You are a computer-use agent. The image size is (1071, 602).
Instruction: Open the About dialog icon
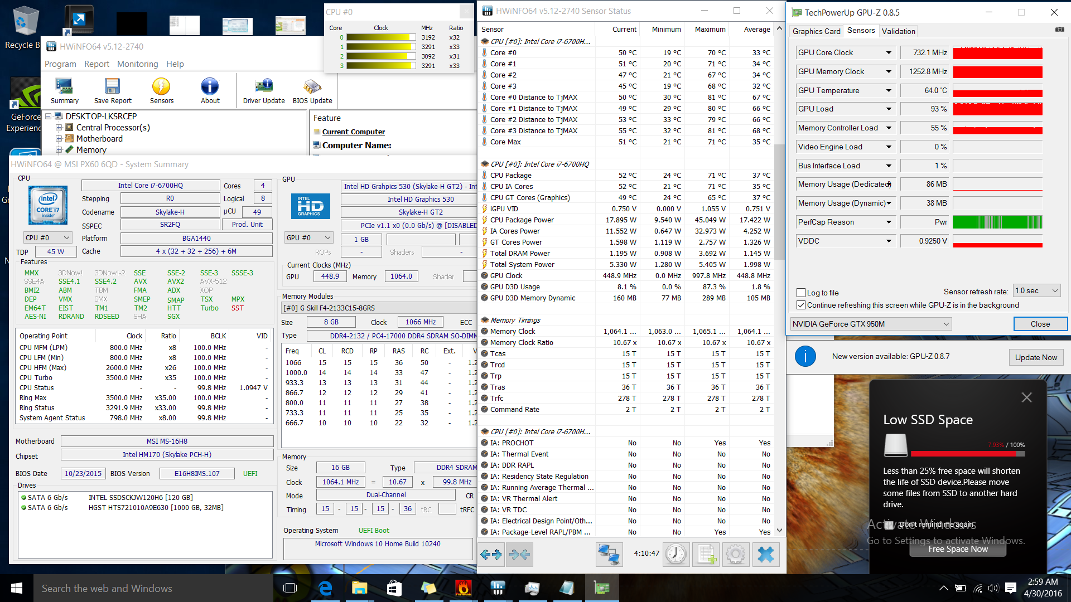[210, 91]
